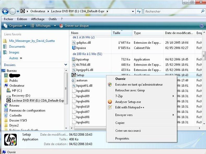
Task: Select Corbeille in the folder tree
Action: tap(15, 115)
